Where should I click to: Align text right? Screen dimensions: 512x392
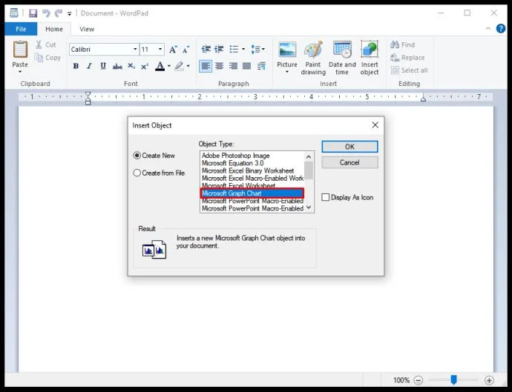[233, 66]
